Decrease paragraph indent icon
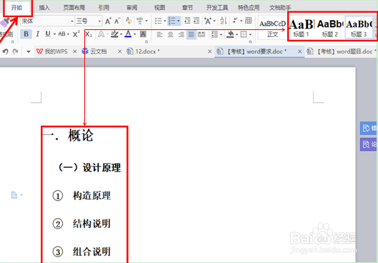The height and width of the screenshot is (263, 378). point(187,21)
